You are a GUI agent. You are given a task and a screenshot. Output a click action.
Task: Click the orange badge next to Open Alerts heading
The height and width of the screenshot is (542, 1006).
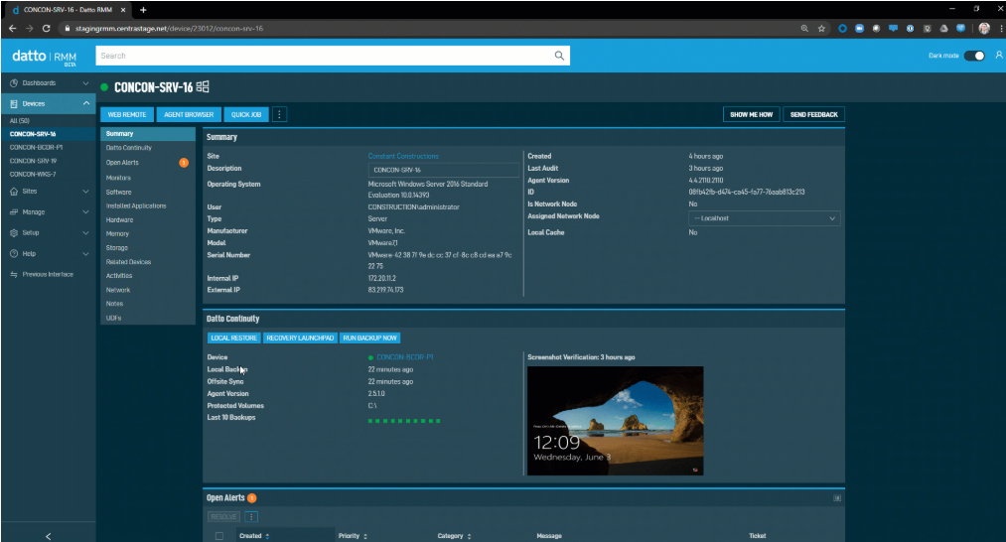(251, 497)
